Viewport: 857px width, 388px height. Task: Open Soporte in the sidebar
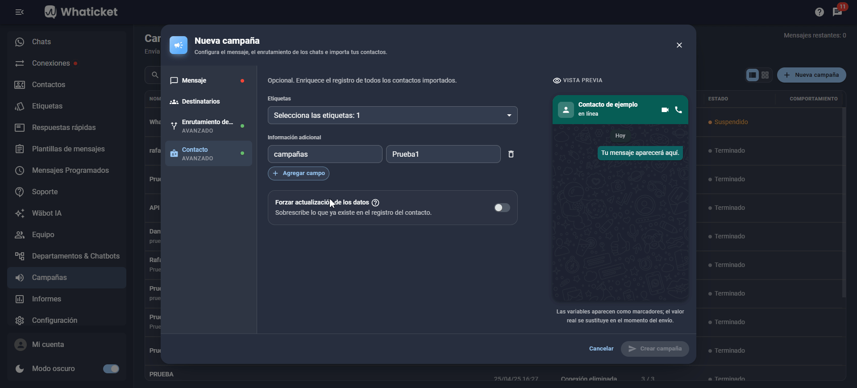pyautogui.click(x=67, y=192)
